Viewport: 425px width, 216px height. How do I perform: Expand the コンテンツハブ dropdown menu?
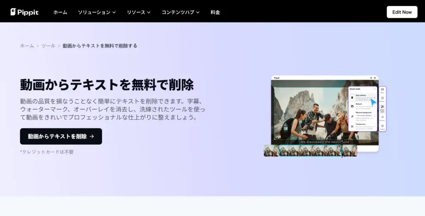coord(181,12)
